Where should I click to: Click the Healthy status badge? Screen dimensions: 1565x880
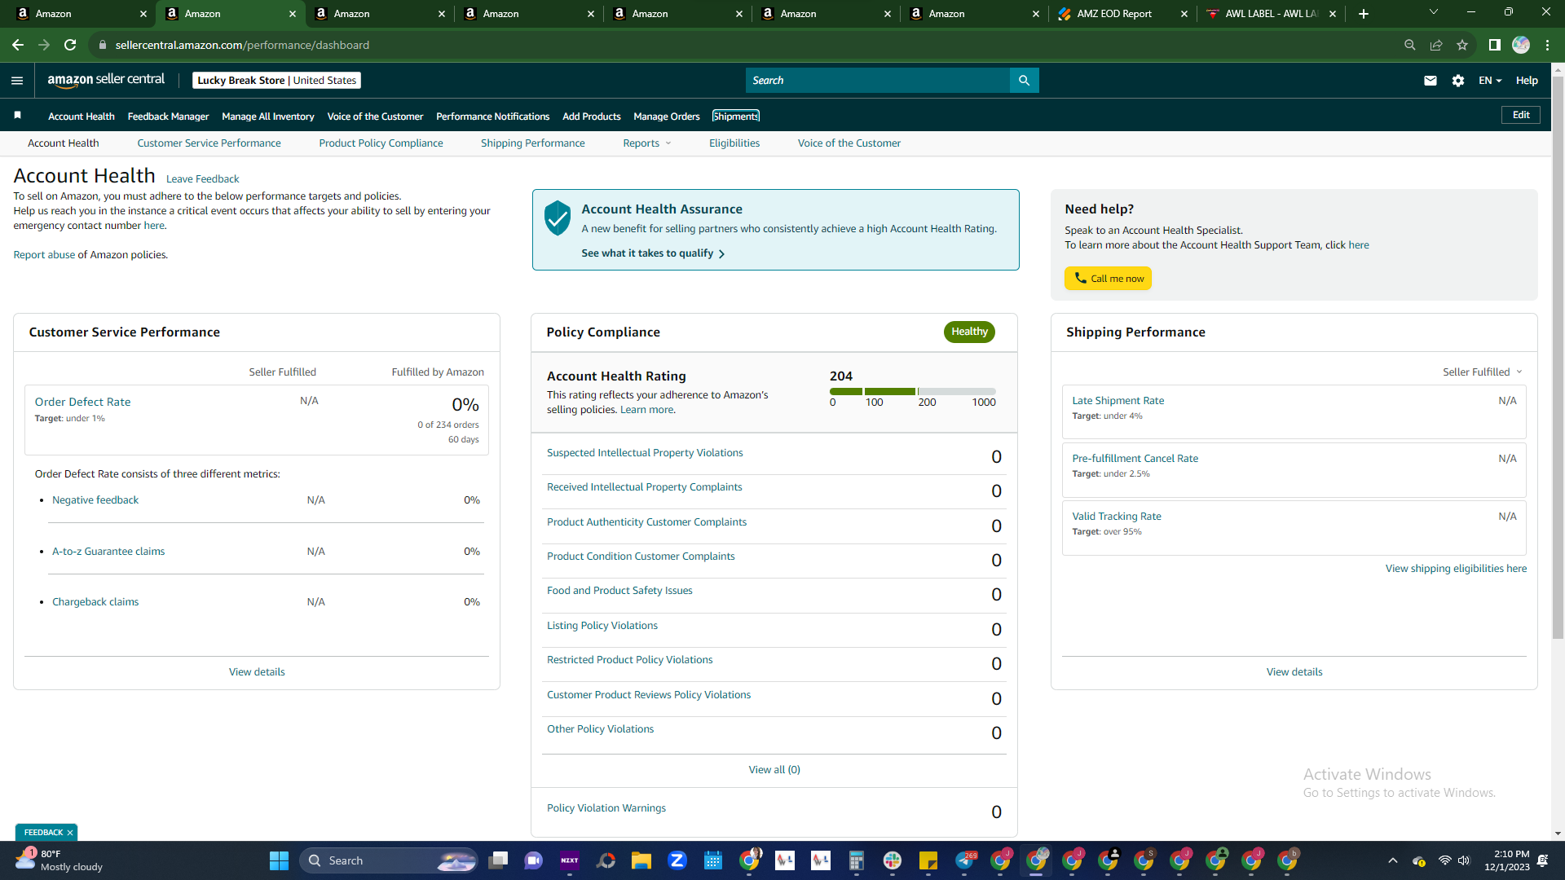click(969, 332)
